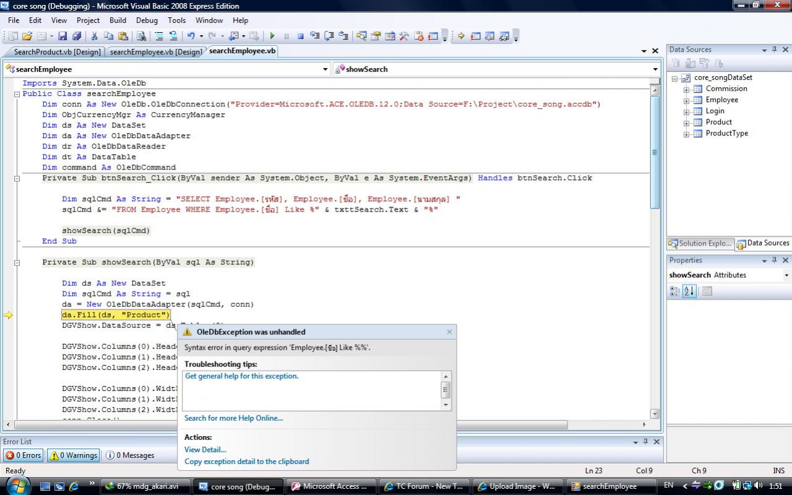Image resolution: width=792 pixels, height=495 pixels.
Task: Switch to the Solution Explorer tab
Action: click(700, 243)
